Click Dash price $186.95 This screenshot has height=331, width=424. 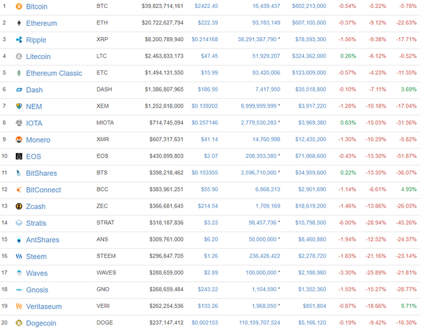click(207, 90)
